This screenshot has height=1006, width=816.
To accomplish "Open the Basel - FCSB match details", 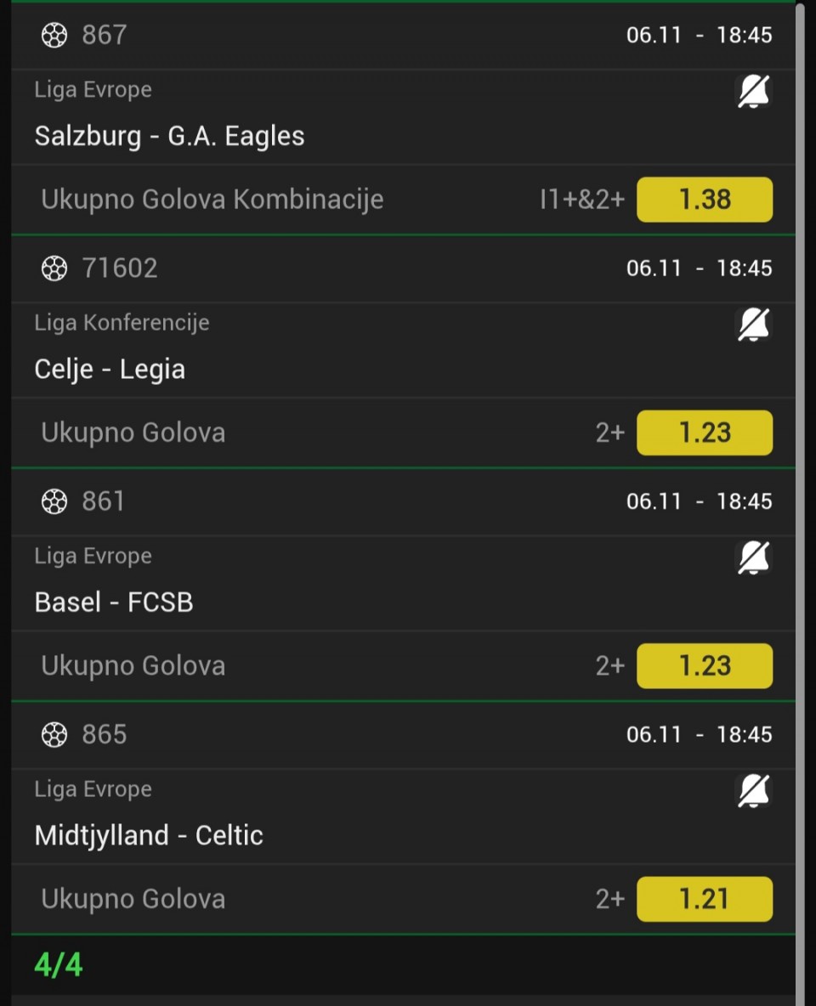I will click(x=114, y=602).
